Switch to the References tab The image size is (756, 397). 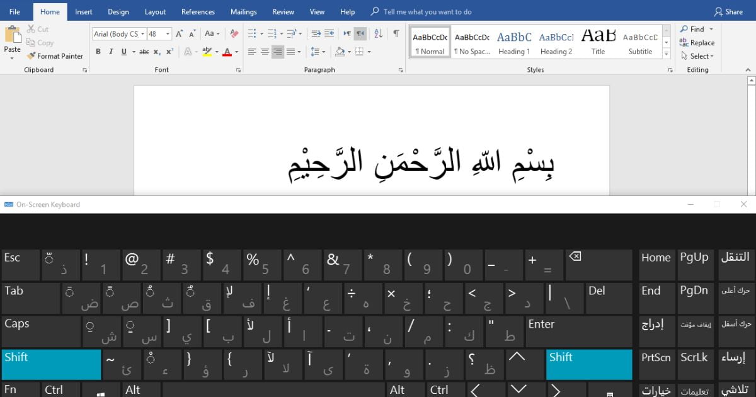coord(198,11)
